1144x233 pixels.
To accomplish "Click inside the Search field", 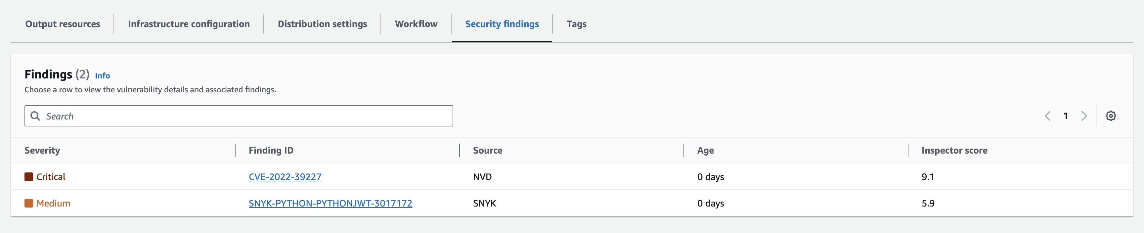I will [178, 116].
